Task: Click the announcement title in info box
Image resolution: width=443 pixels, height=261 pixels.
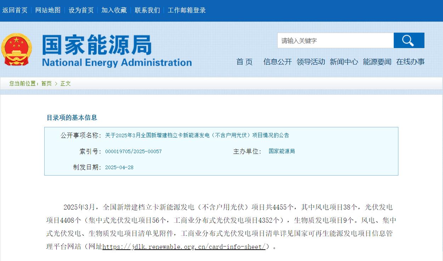Action: tap(197, 135)
